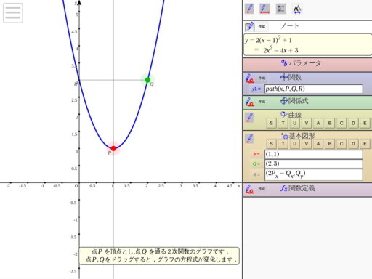Edit the path(x,P,Q,R) function field
372x279 pixels.
pos(313,89)
